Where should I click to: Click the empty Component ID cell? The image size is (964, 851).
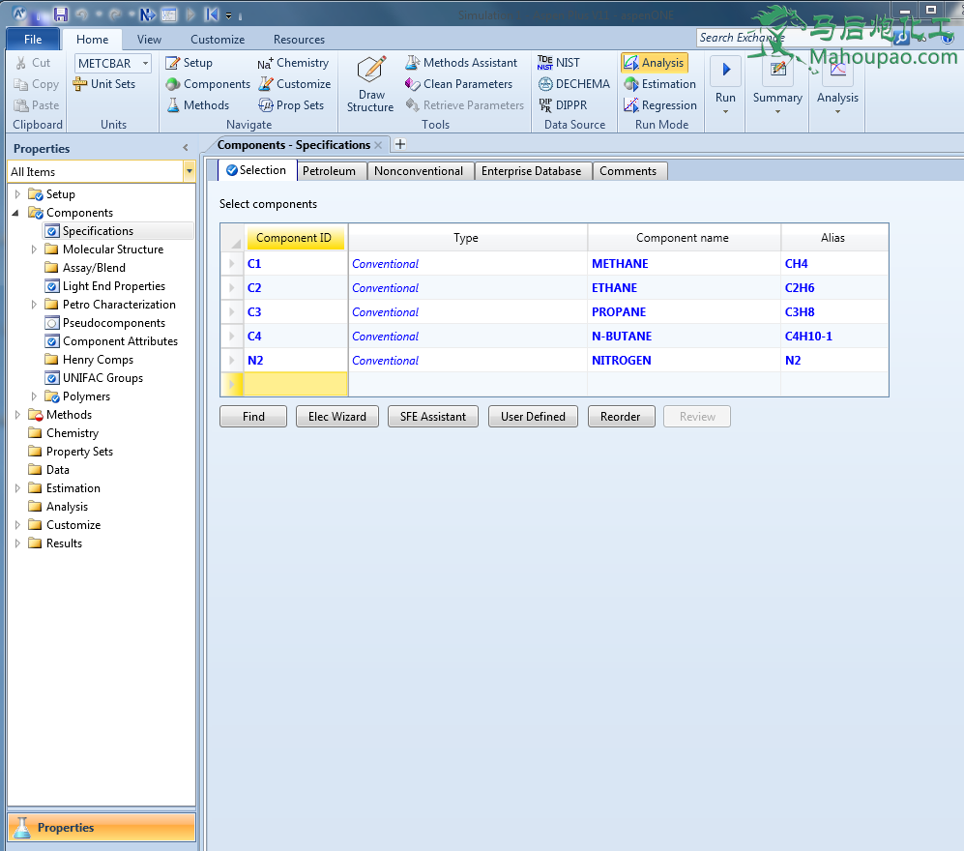point(295,385)
